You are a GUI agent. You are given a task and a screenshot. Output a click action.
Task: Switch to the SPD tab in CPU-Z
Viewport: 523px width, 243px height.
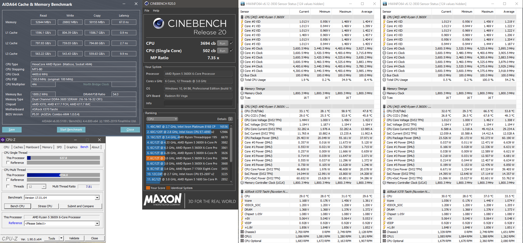[59, 147]
